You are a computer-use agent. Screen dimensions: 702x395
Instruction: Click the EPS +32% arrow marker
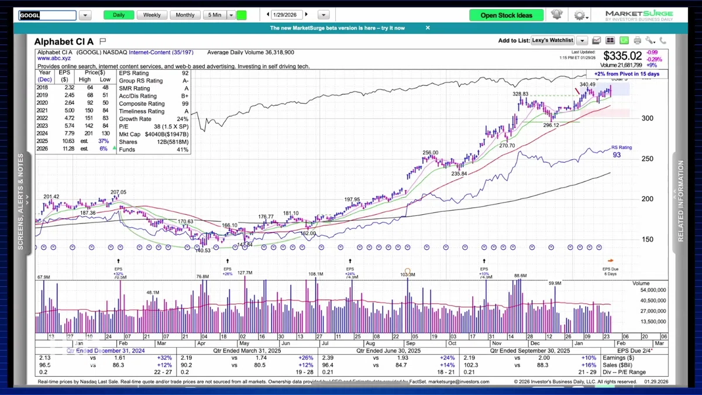click(119, 261)
